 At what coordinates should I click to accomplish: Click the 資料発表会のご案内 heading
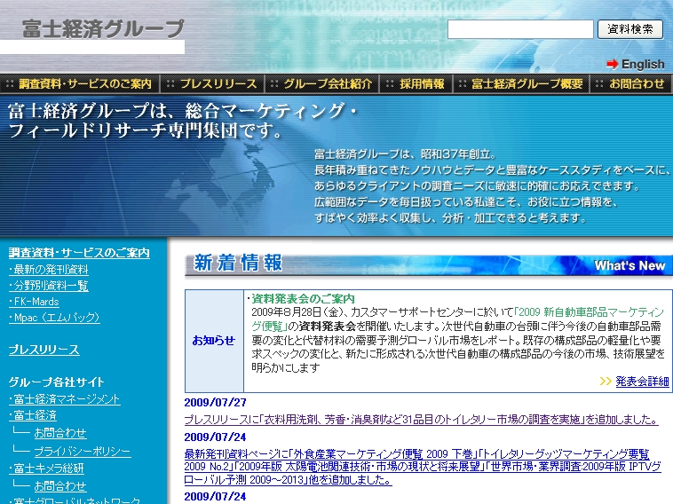point(303,298)
